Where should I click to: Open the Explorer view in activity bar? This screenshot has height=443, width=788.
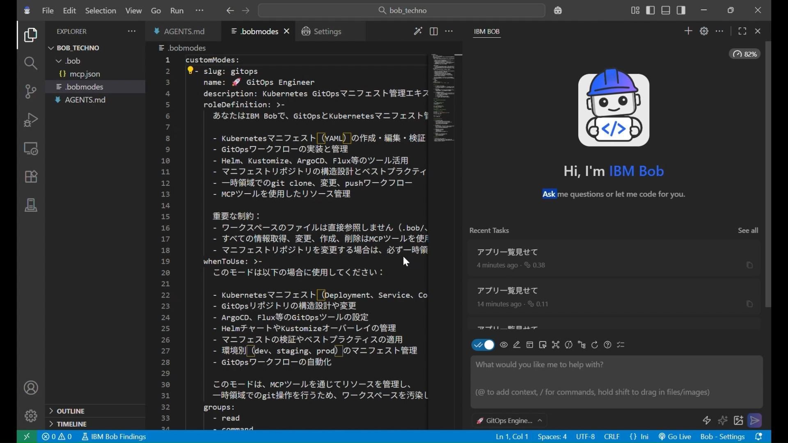tap(31, 35)
